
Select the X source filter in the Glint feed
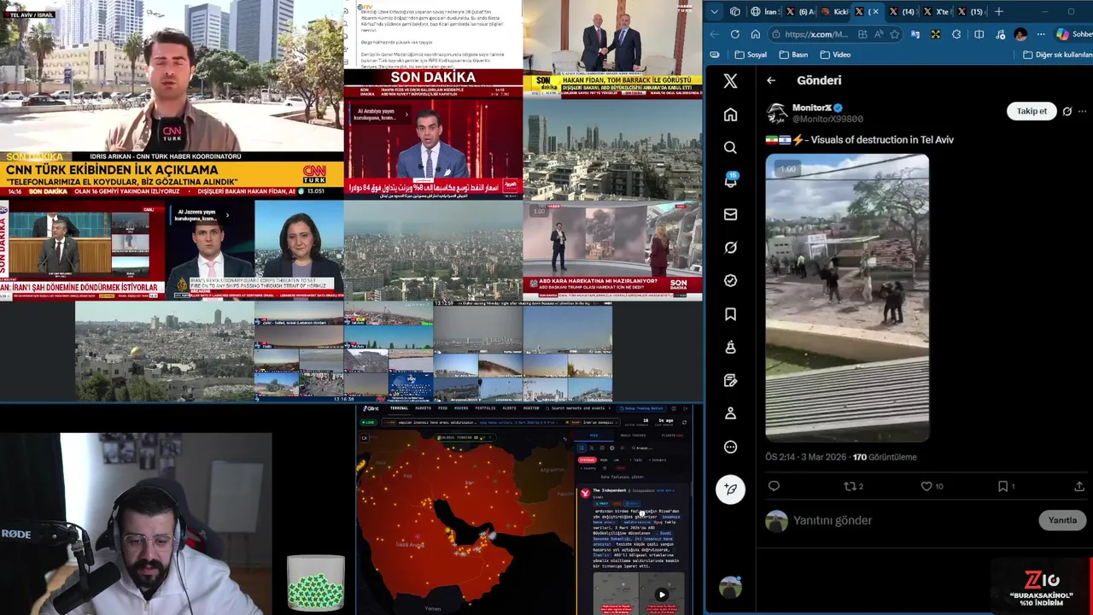(x=592, y=448)
